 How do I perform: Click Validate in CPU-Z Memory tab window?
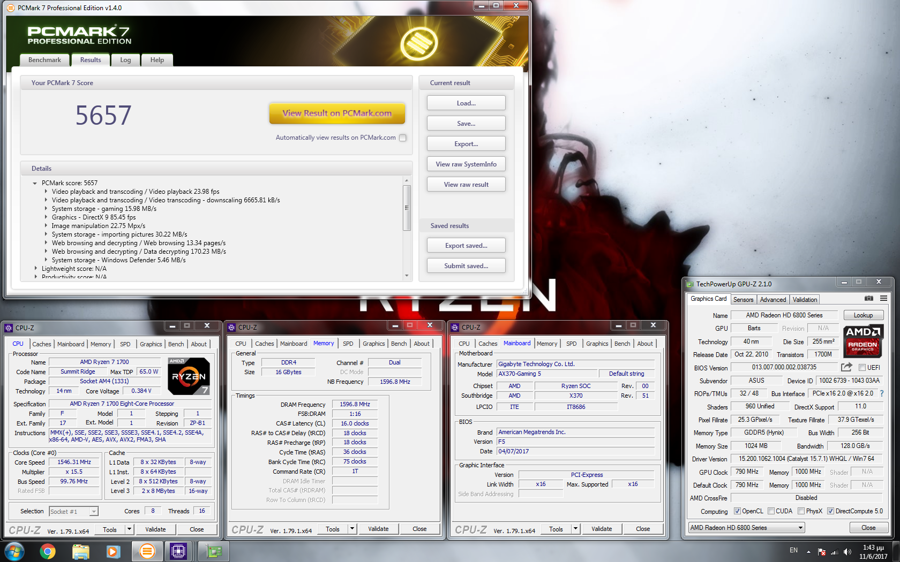click(378, 529)
